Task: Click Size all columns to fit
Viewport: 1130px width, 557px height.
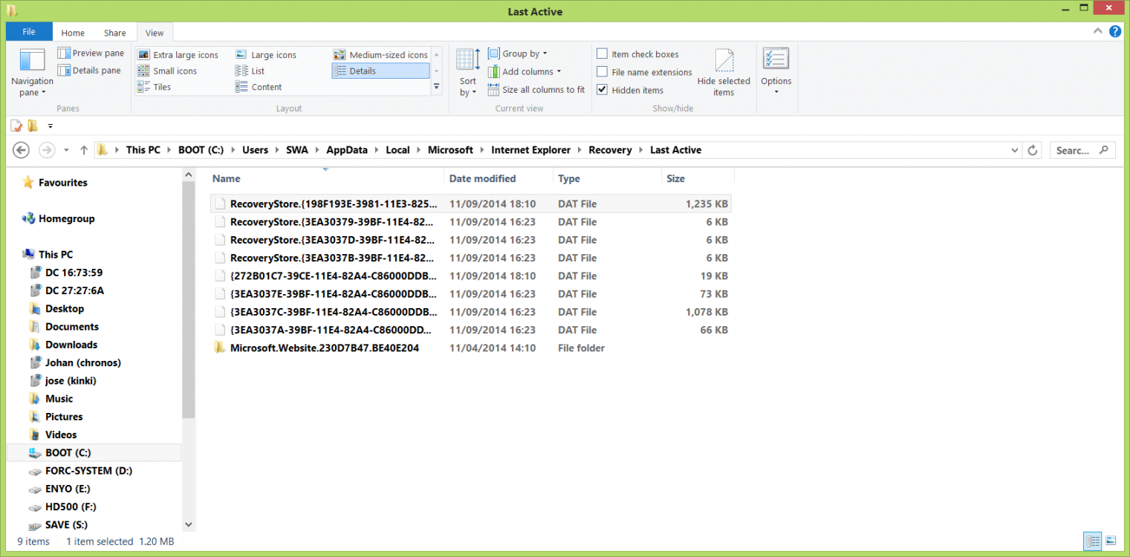Action: pyautogui.click(x=536, y=90)
